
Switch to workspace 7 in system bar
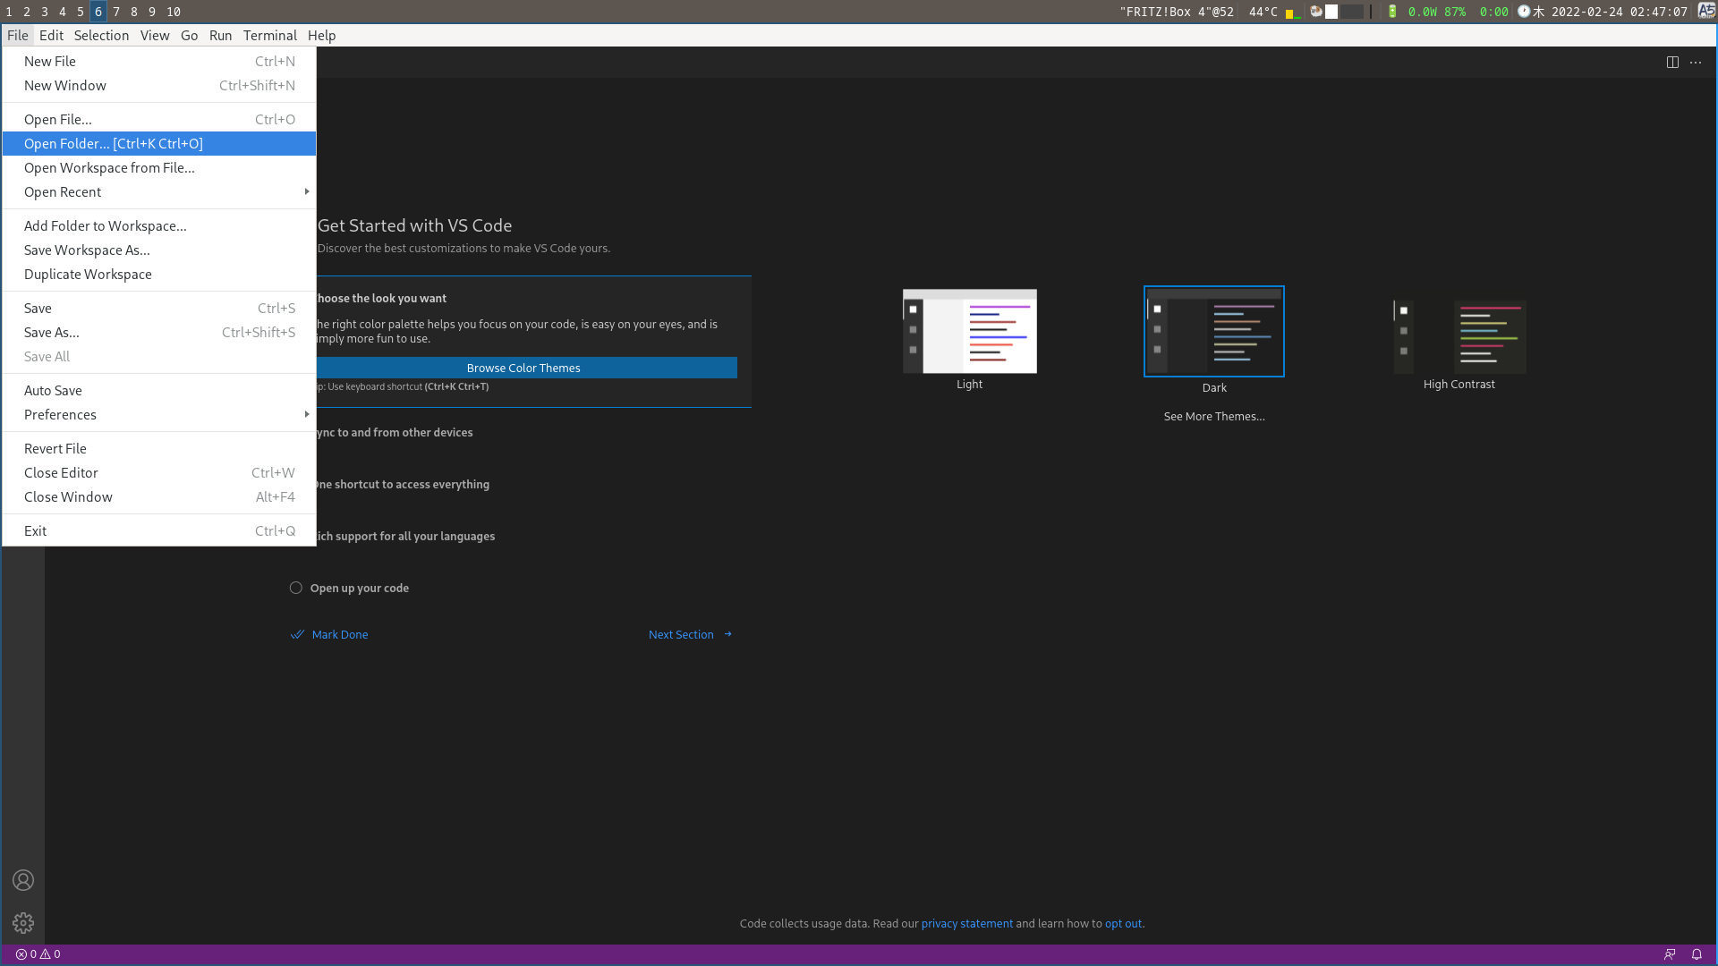click(116, 12)
